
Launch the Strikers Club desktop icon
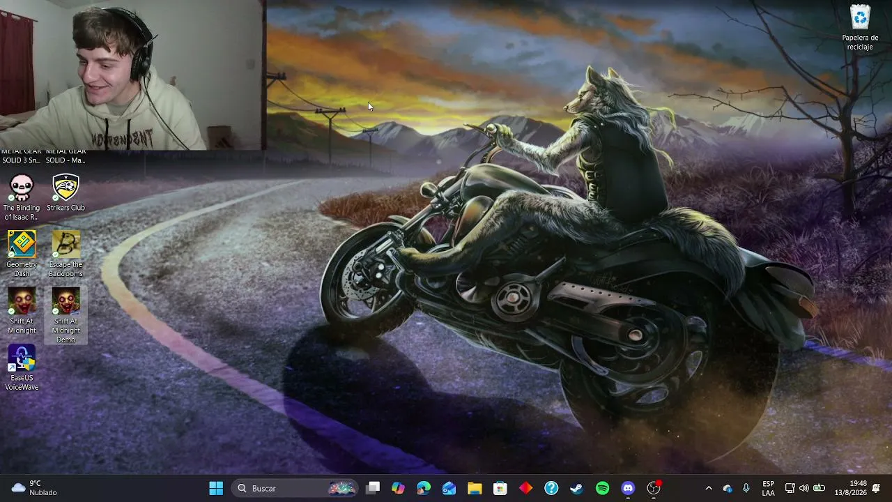[66, 193]
